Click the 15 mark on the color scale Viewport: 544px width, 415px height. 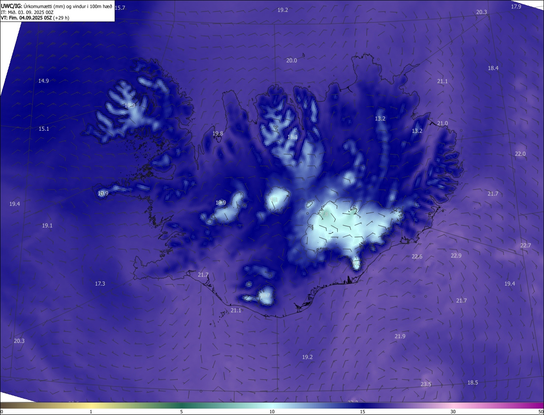coord(363,412)
